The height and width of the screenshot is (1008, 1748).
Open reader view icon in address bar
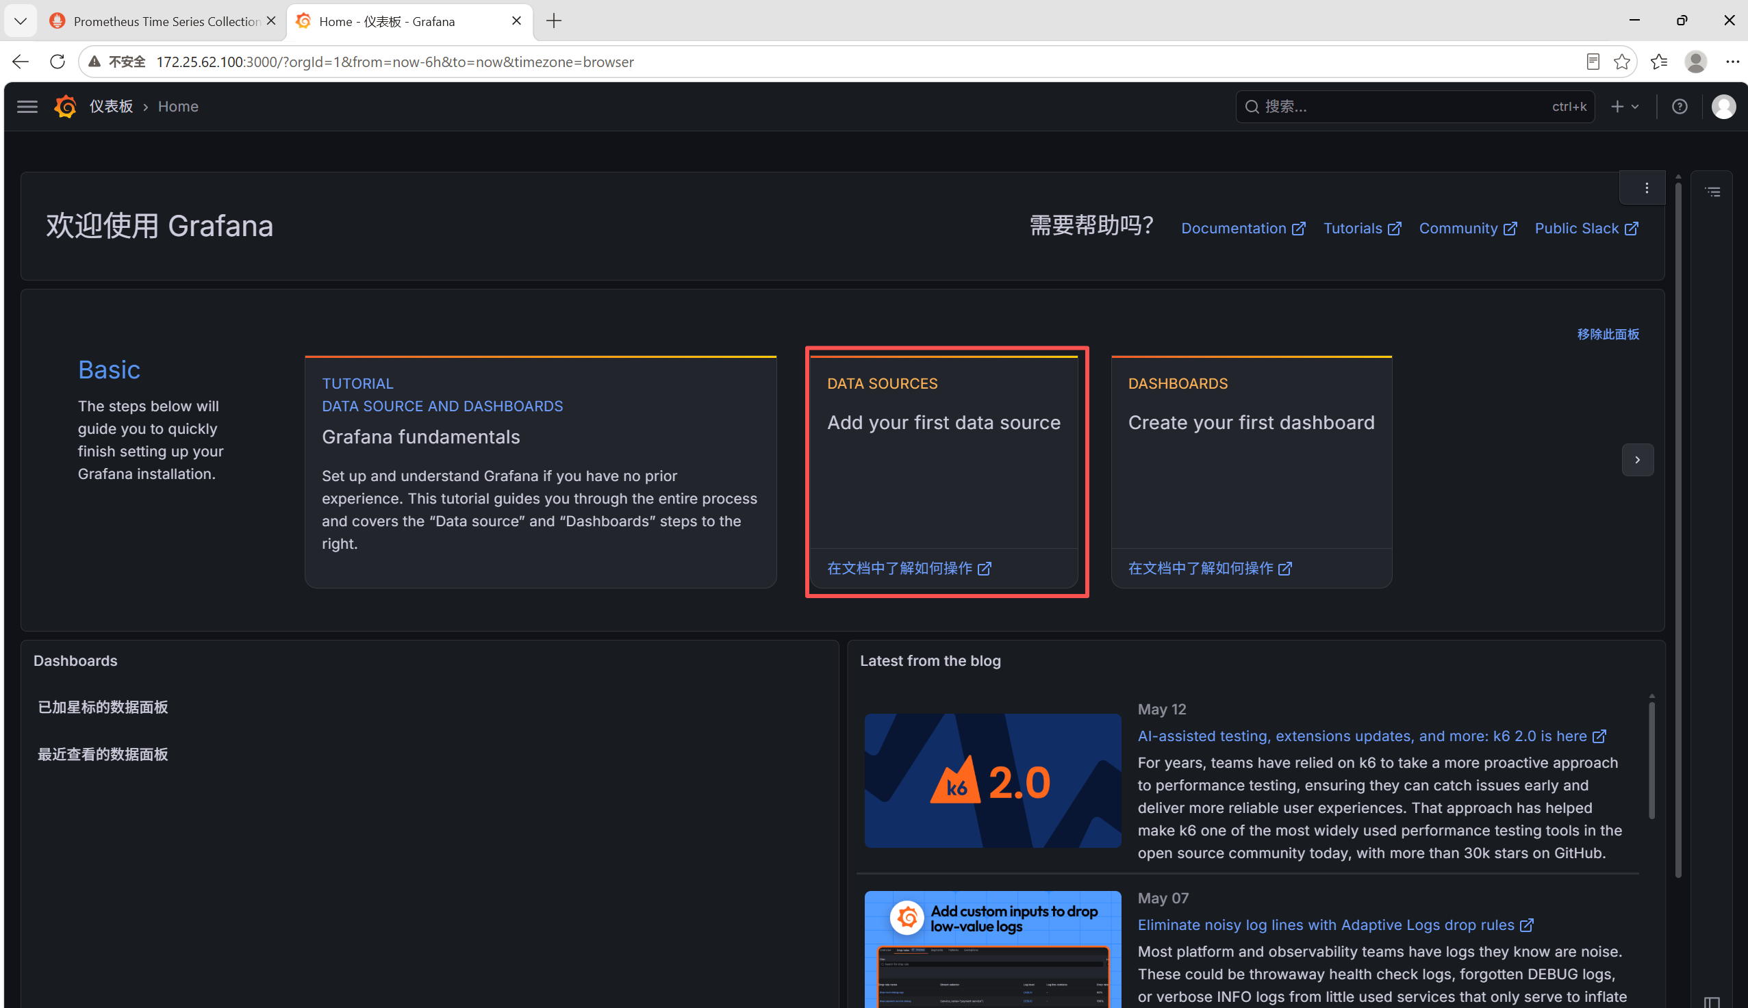click(1592, 62)
